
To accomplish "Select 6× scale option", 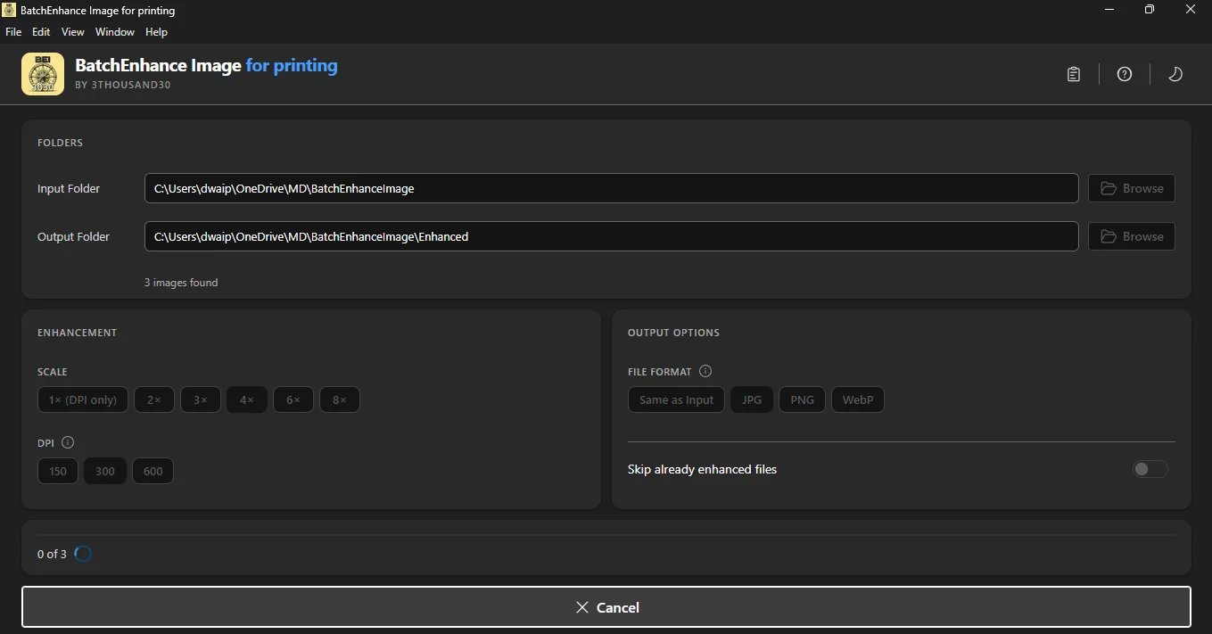I will [293, 399].
